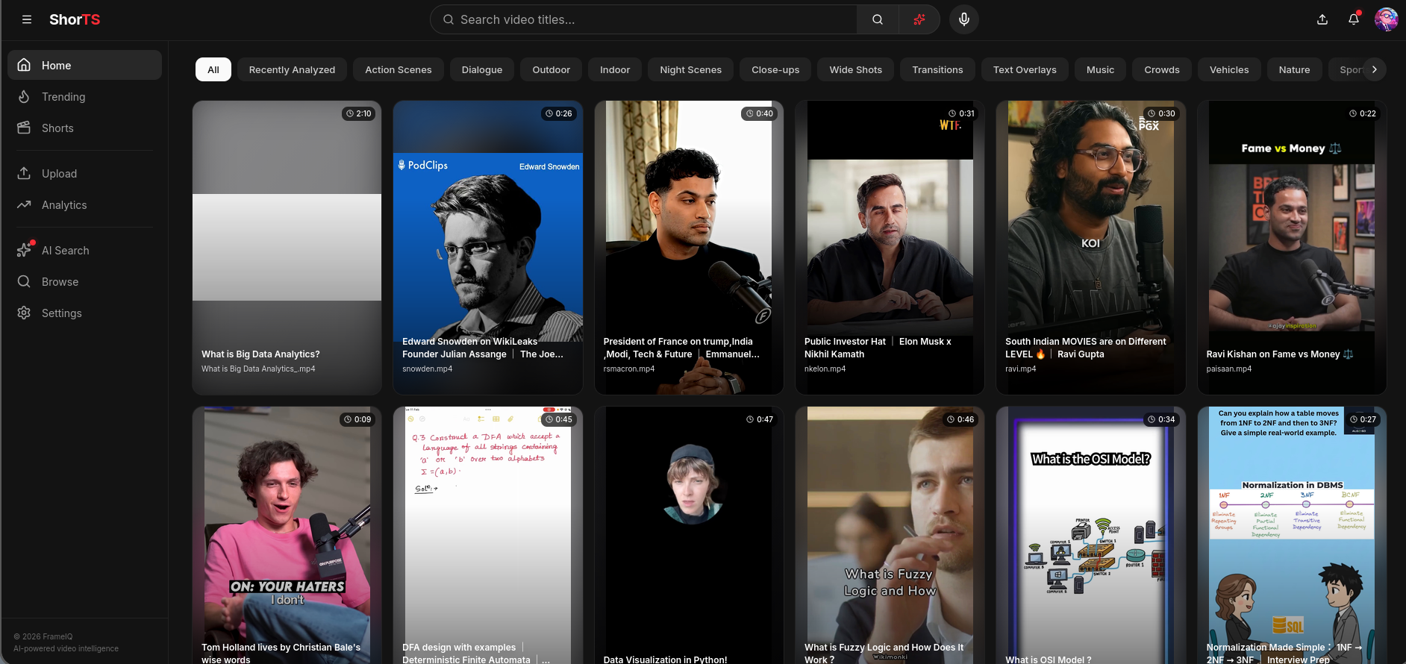
Task: Filter by Nature
Action: pos(1294,69)
